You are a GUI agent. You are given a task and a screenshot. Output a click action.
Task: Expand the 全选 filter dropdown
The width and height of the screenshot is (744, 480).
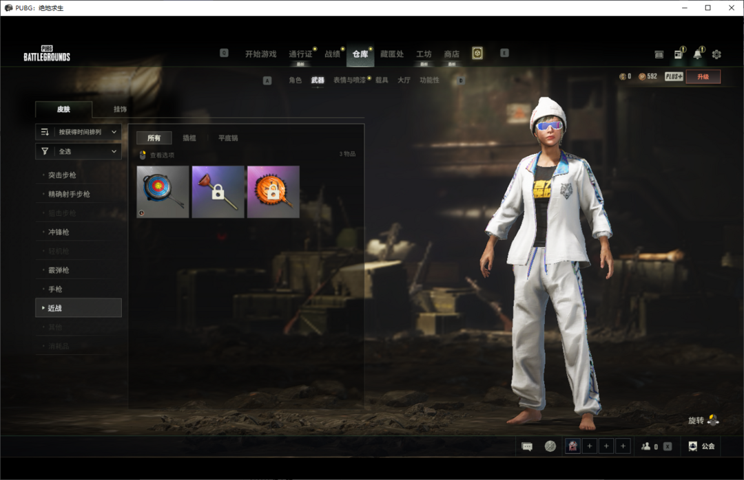pyautogui.click(x=79, y=151)
